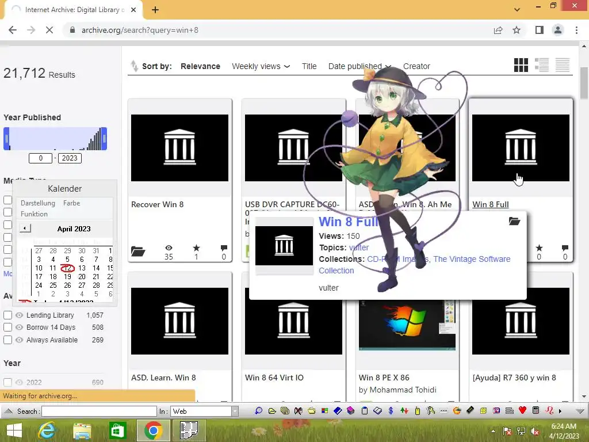Bookmark this page with star icon
Screen dimensions: 589x442
[517, 30]
